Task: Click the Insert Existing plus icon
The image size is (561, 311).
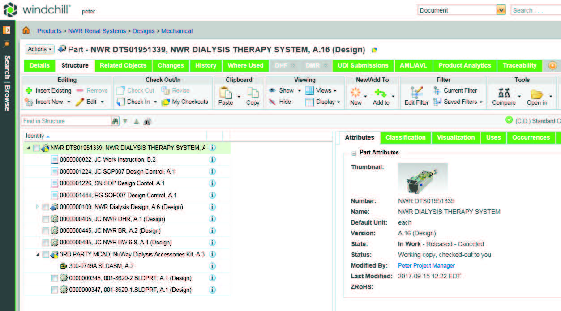Action: coord(29,90)
